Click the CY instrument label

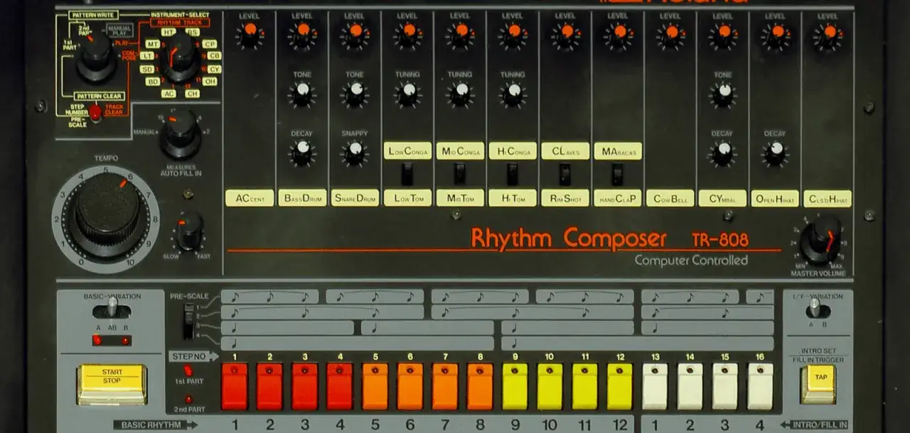click(214, 69)
